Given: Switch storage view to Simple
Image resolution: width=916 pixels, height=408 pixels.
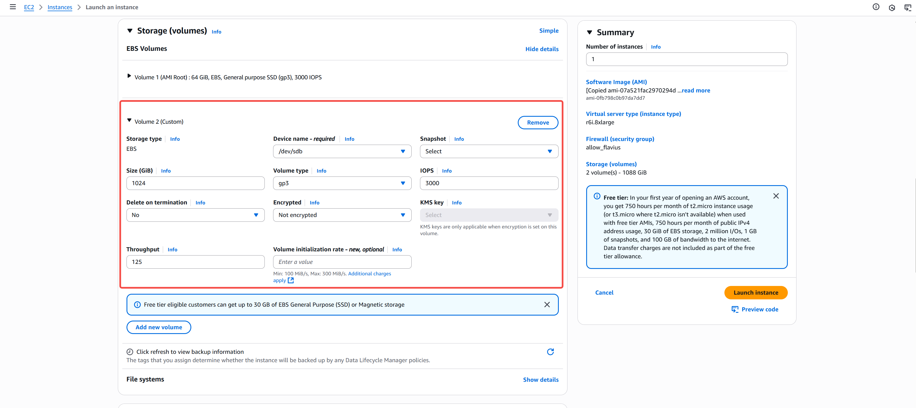Looking at the screenshot, I should click(x=548, y=31).
